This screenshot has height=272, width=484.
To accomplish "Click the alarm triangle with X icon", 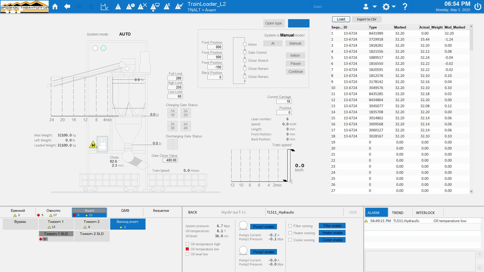I will click(142, 6).
